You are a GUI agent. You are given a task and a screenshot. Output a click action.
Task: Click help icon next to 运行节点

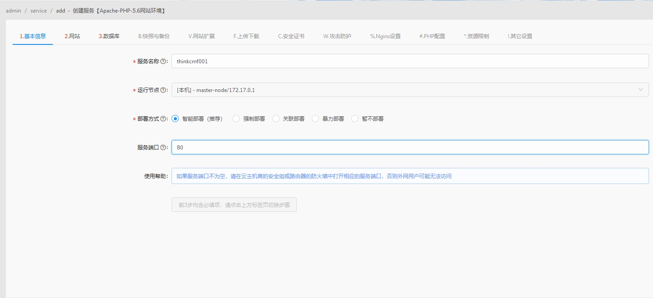point(163,90)
